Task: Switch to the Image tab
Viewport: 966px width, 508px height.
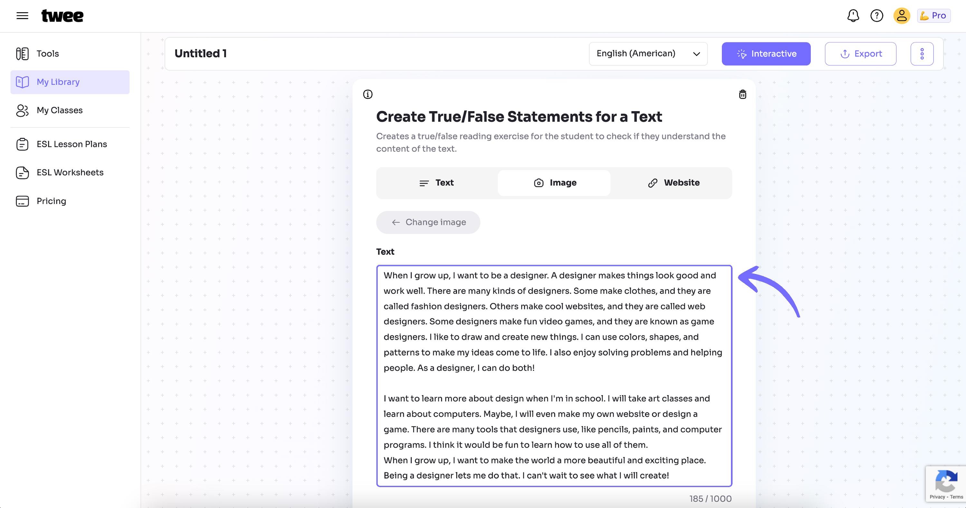Action: 554,183
